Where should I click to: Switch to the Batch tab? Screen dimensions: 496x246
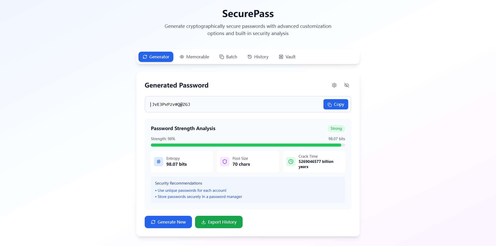(x=228, y=57)
